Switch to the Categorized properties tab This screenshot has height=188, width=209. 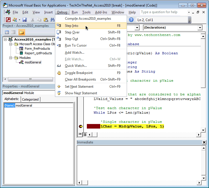coord(30,99)
